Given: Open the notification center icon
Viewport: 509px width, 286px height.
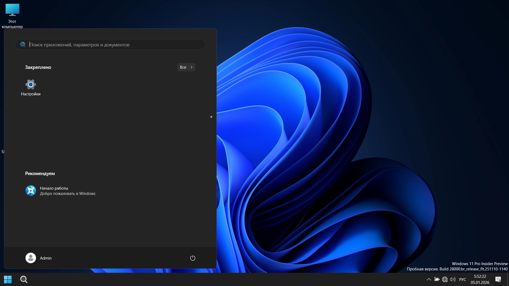Looking at the screenshot, I should [498, 279].
